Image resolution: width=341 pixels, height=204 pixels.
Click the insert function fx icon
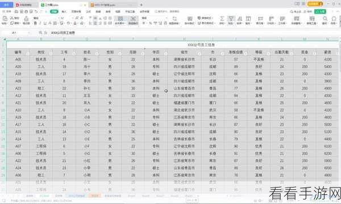tap(45, 33)
